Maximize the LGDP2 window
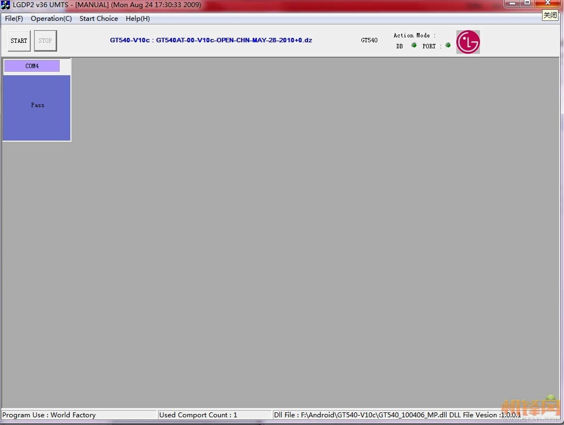 (527, 3)
